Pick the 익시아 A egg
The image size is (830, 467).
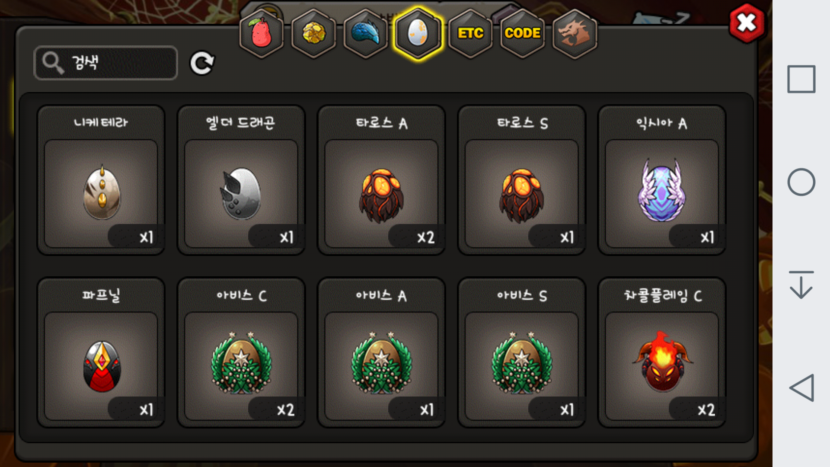click(x=662, y=180)
